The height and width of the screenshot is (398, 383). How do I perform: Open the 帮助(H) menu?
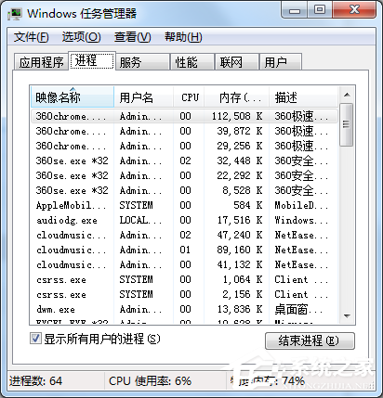point(183,37)
